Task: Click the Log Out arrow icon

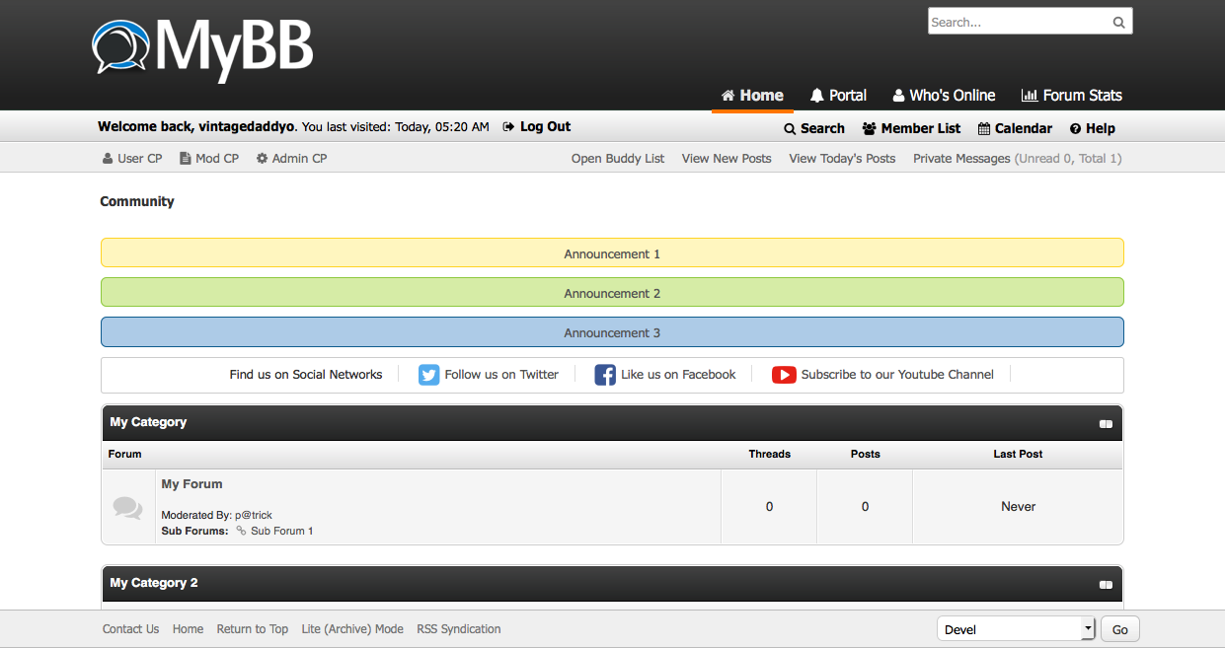Action: click(x=509, y=127)
